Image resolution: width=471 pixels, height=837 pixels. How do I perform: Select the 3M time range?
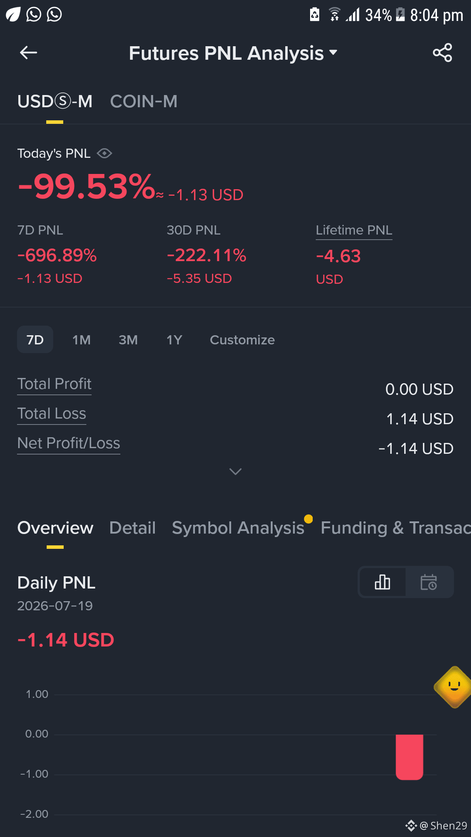click(x=128, y=340)
